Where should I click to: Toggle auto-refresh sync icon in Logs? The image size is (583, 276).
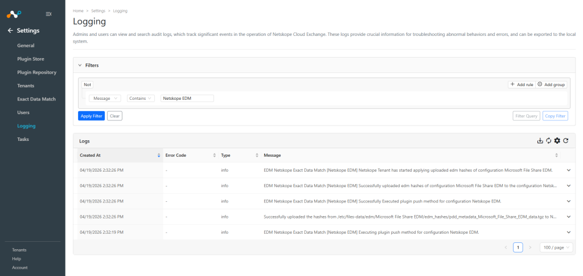pos(548,141)
